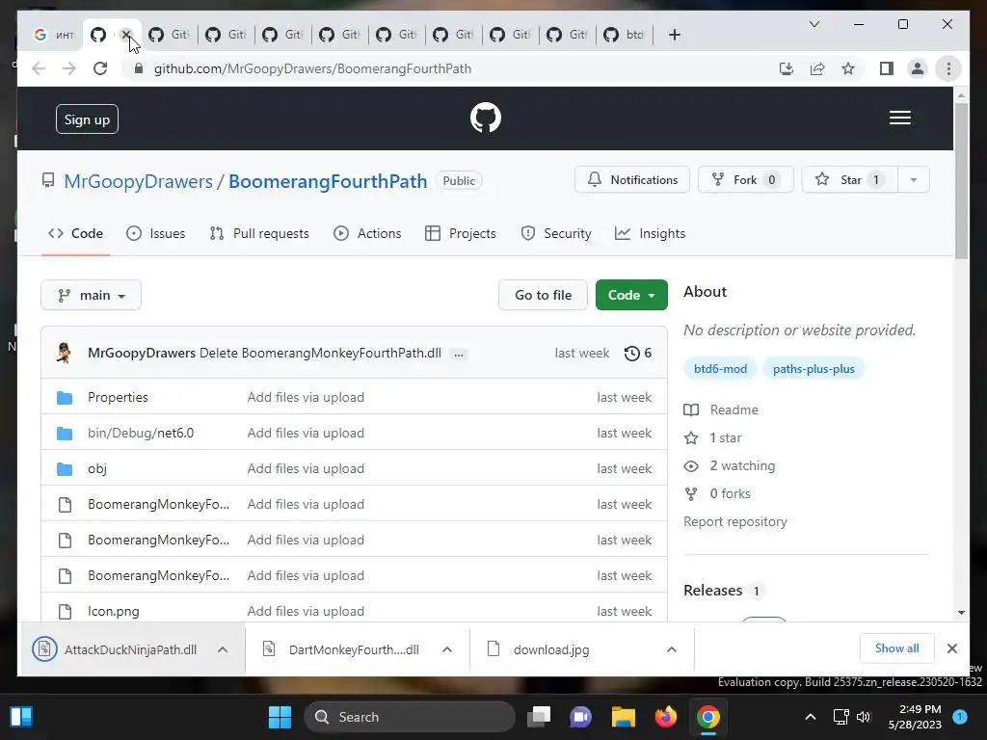Expand the green Code dropdown
Screen dimensions: 987x740
click(631, 295)
